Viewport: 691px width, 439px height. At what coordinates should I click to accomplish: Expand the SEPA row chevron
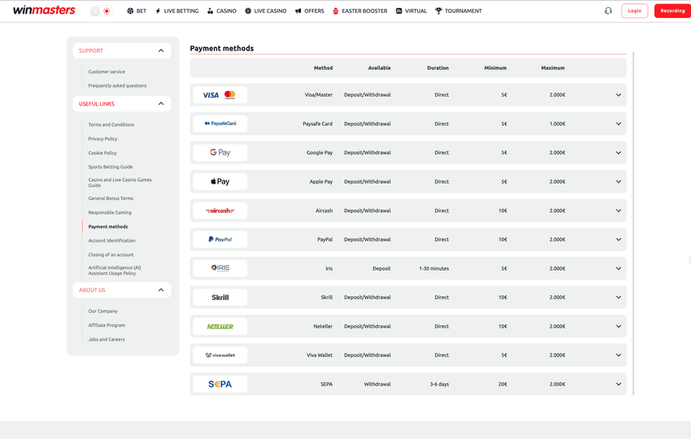(619, 385)
